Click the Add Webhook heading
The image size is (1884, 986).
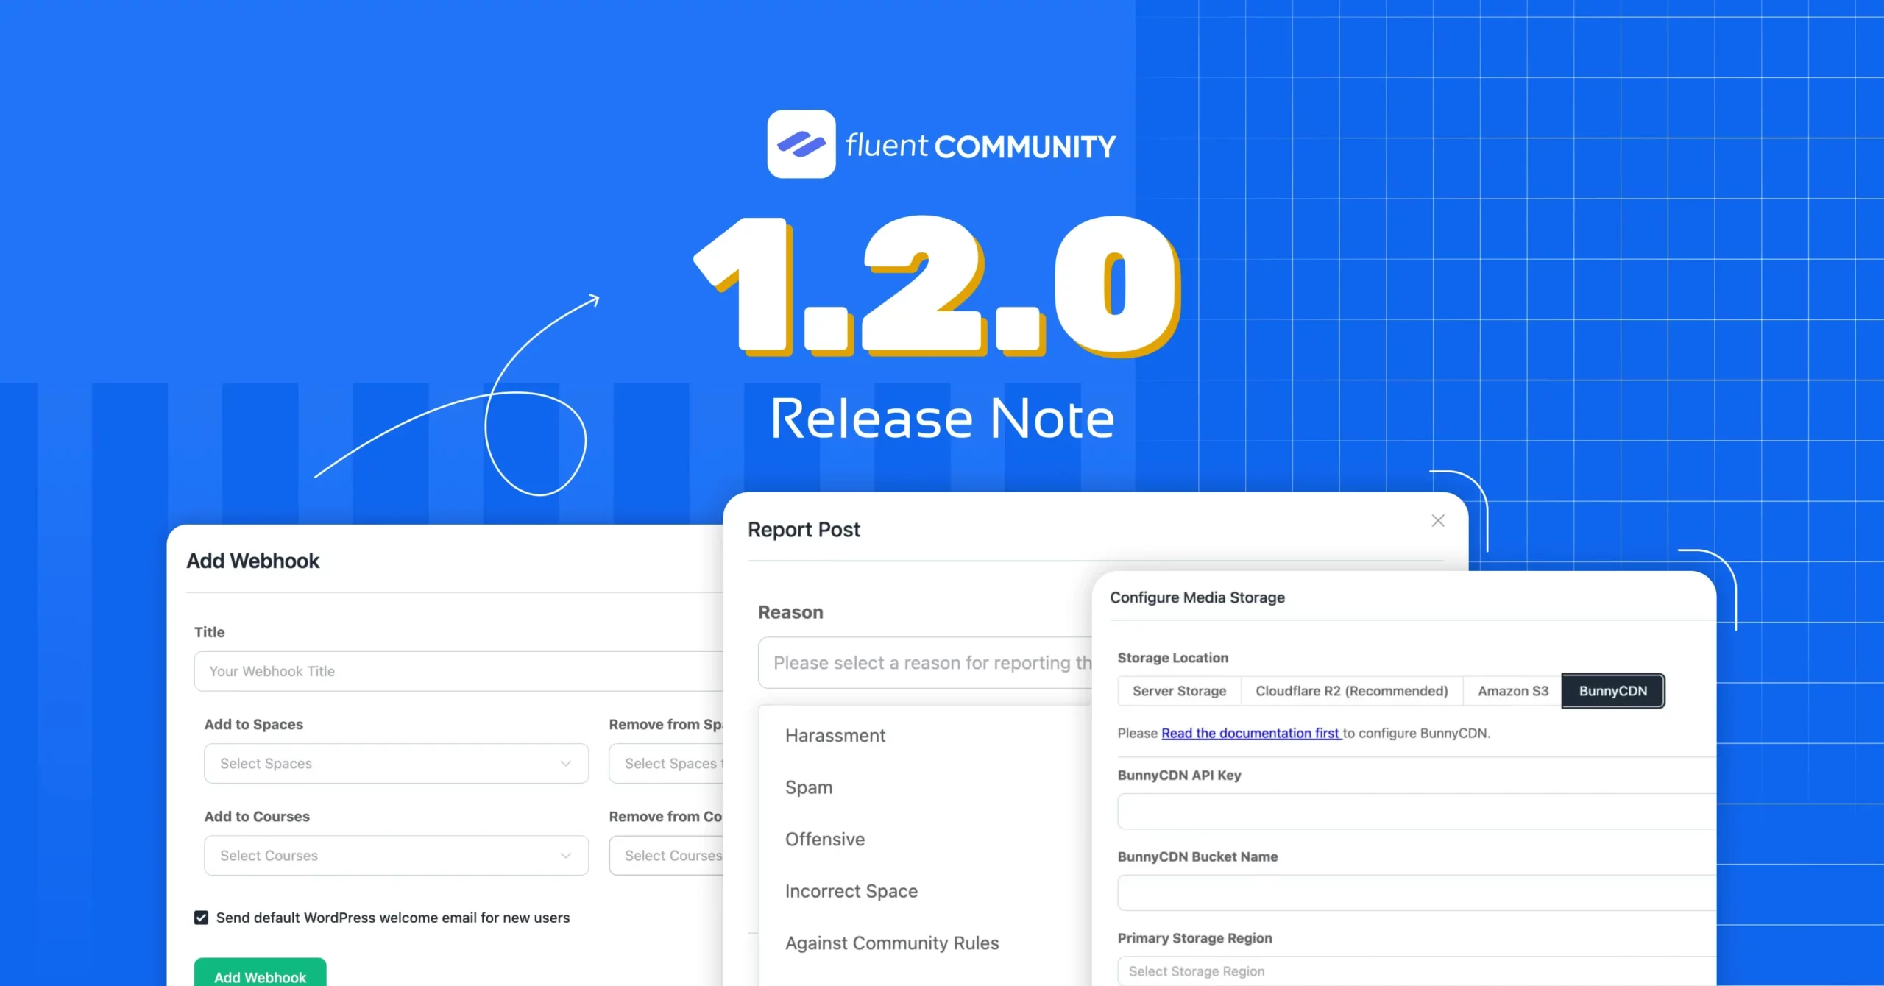(253, 561)
